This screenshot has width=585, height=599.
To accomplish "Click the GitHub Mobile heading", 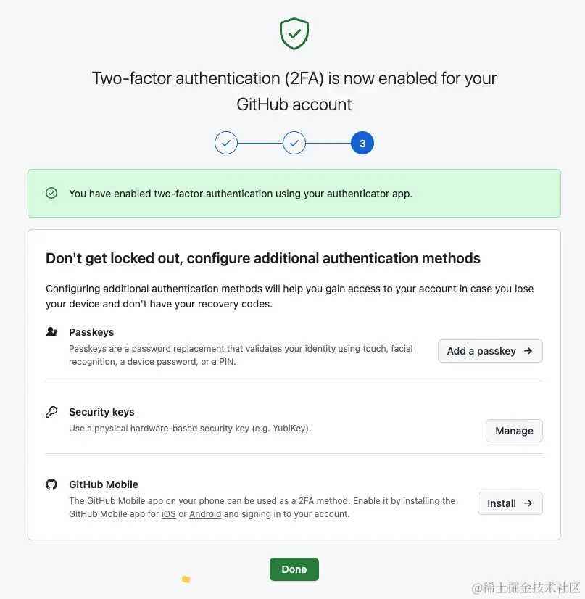I will pyautogui.click(x=104, y=484).
